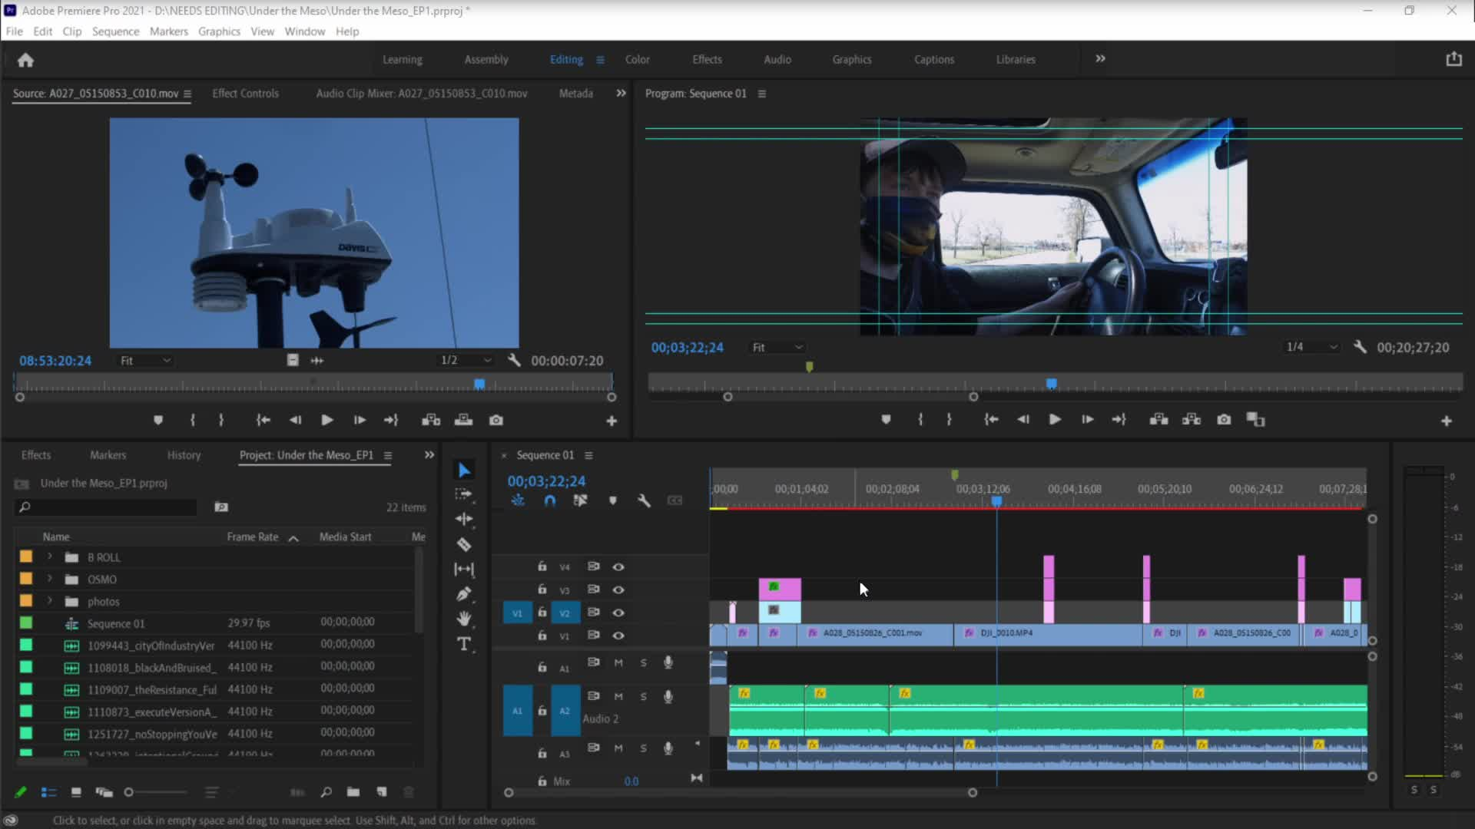Open Timeline display settings wrench
Image resolution: width=1475 pixels, height=829 pixels.
click(x=644, y=500)
